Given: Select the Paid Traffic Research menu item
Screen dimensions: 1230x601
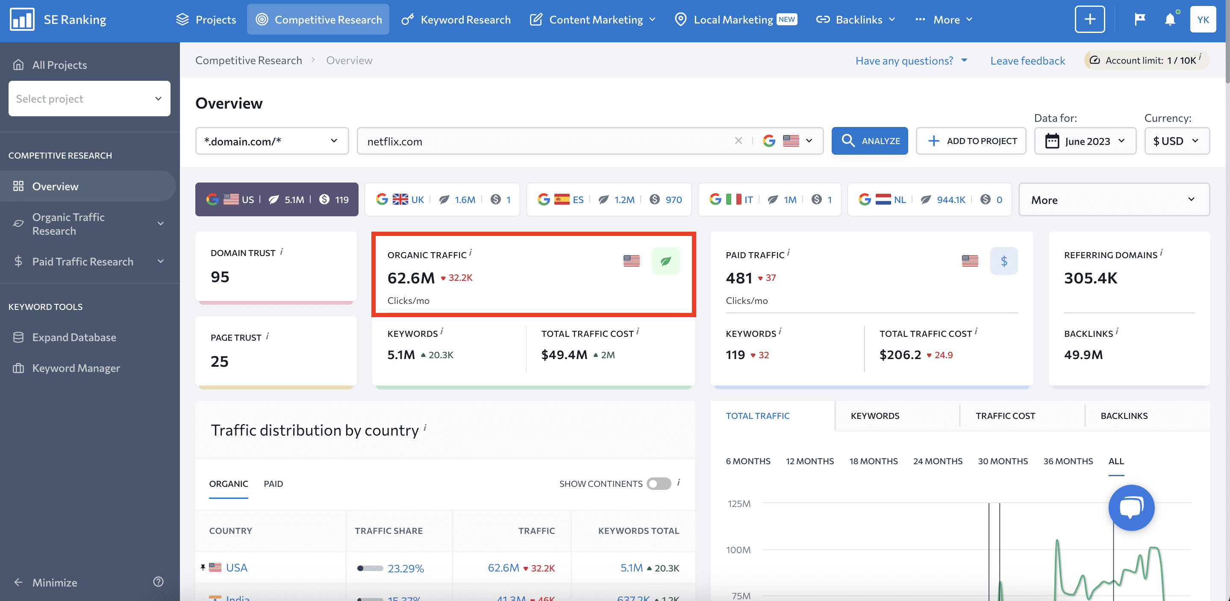Looking at the screenshot, I should [82, 260].
